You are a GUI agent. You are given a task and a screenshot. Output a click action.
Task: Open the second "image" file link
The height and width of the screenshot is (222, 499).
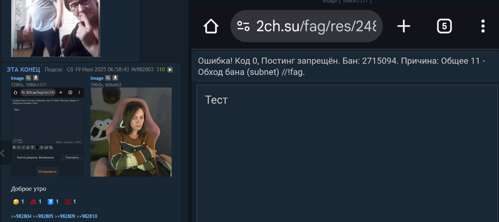[x=97, y=78]
